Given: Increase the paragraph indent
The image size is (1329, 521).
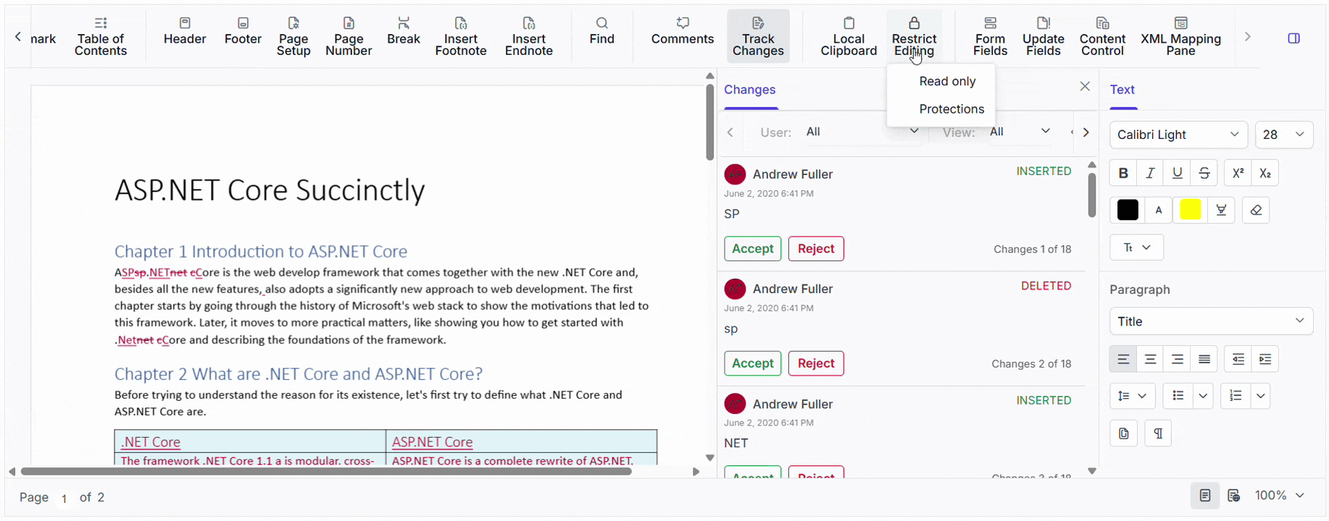Looking at the screenshot, I should coord(1265,359).
